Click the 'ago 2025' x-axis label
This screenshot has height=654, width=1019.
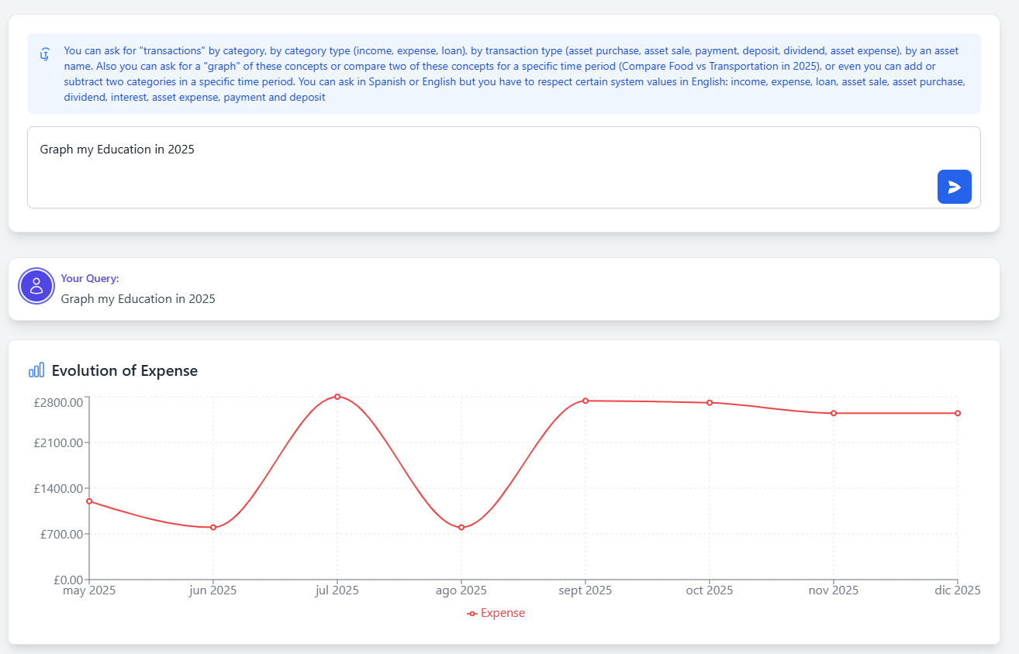pos(461,590)
